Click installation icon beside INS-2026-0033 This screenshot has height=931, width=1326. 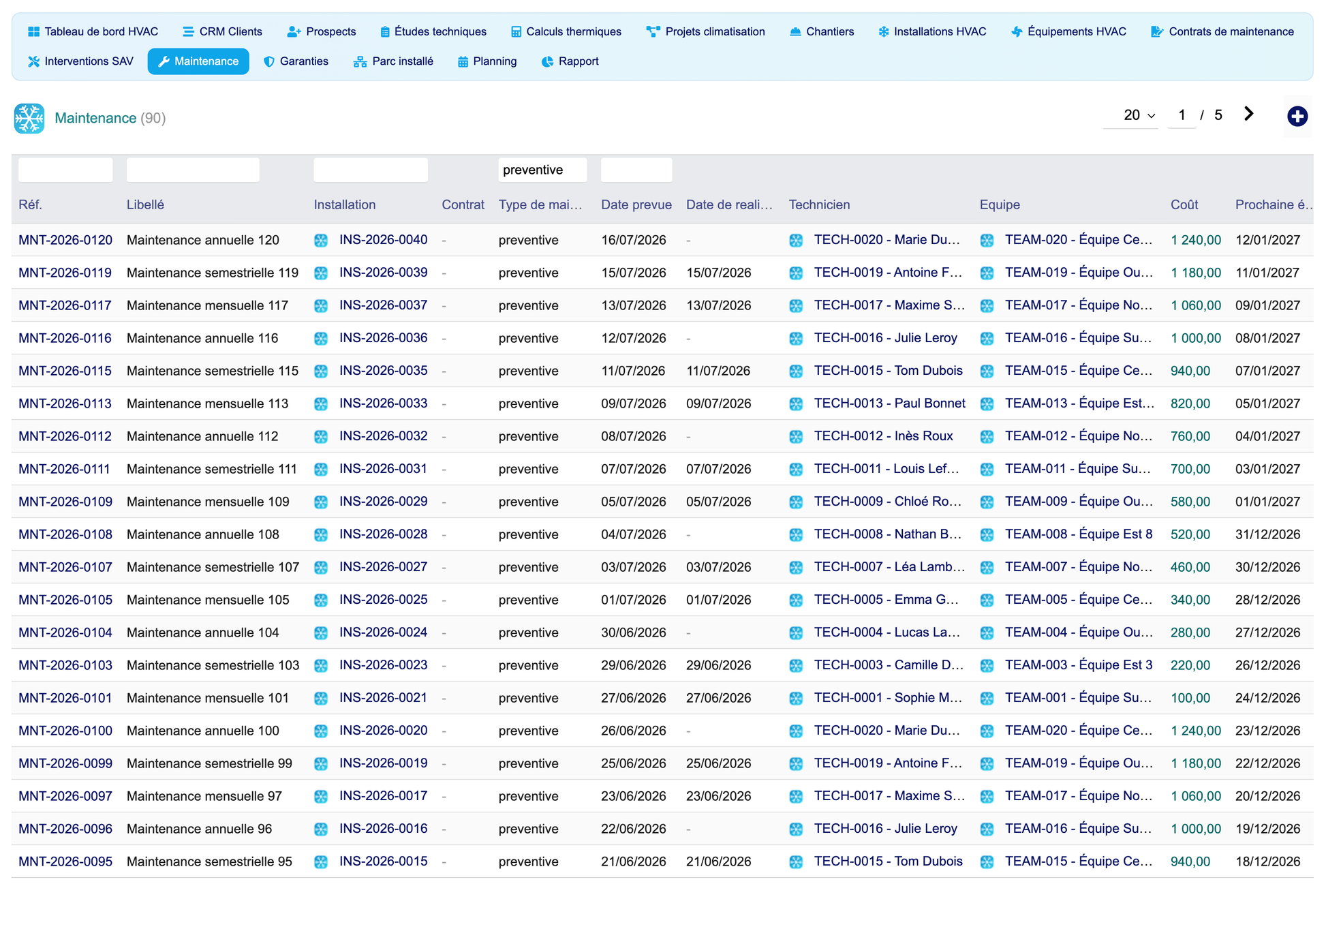[321, 403]
